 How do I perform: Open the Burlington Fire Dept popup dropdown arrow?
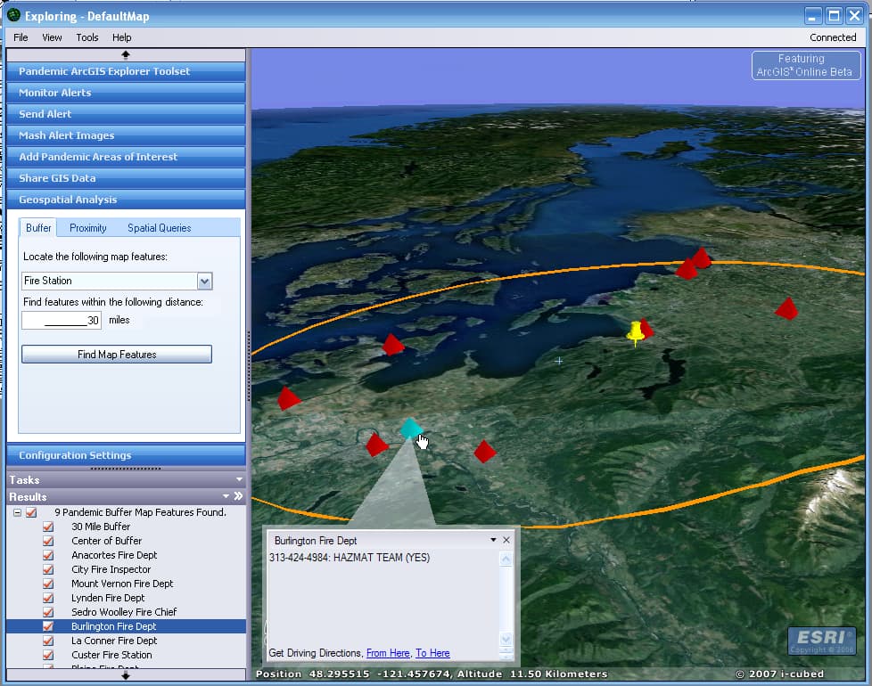point(492,539)
